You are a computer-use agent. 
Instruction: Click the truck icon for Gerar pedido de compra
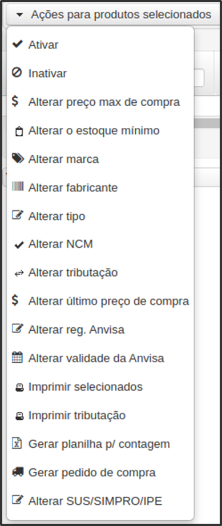pos(18,472)
